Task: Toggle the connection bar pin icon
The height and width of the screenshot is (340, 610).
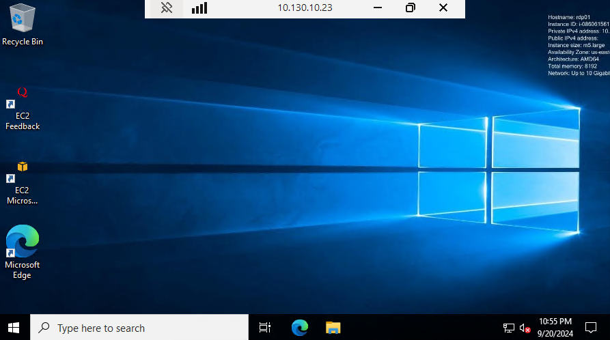Action: (167, 8)
